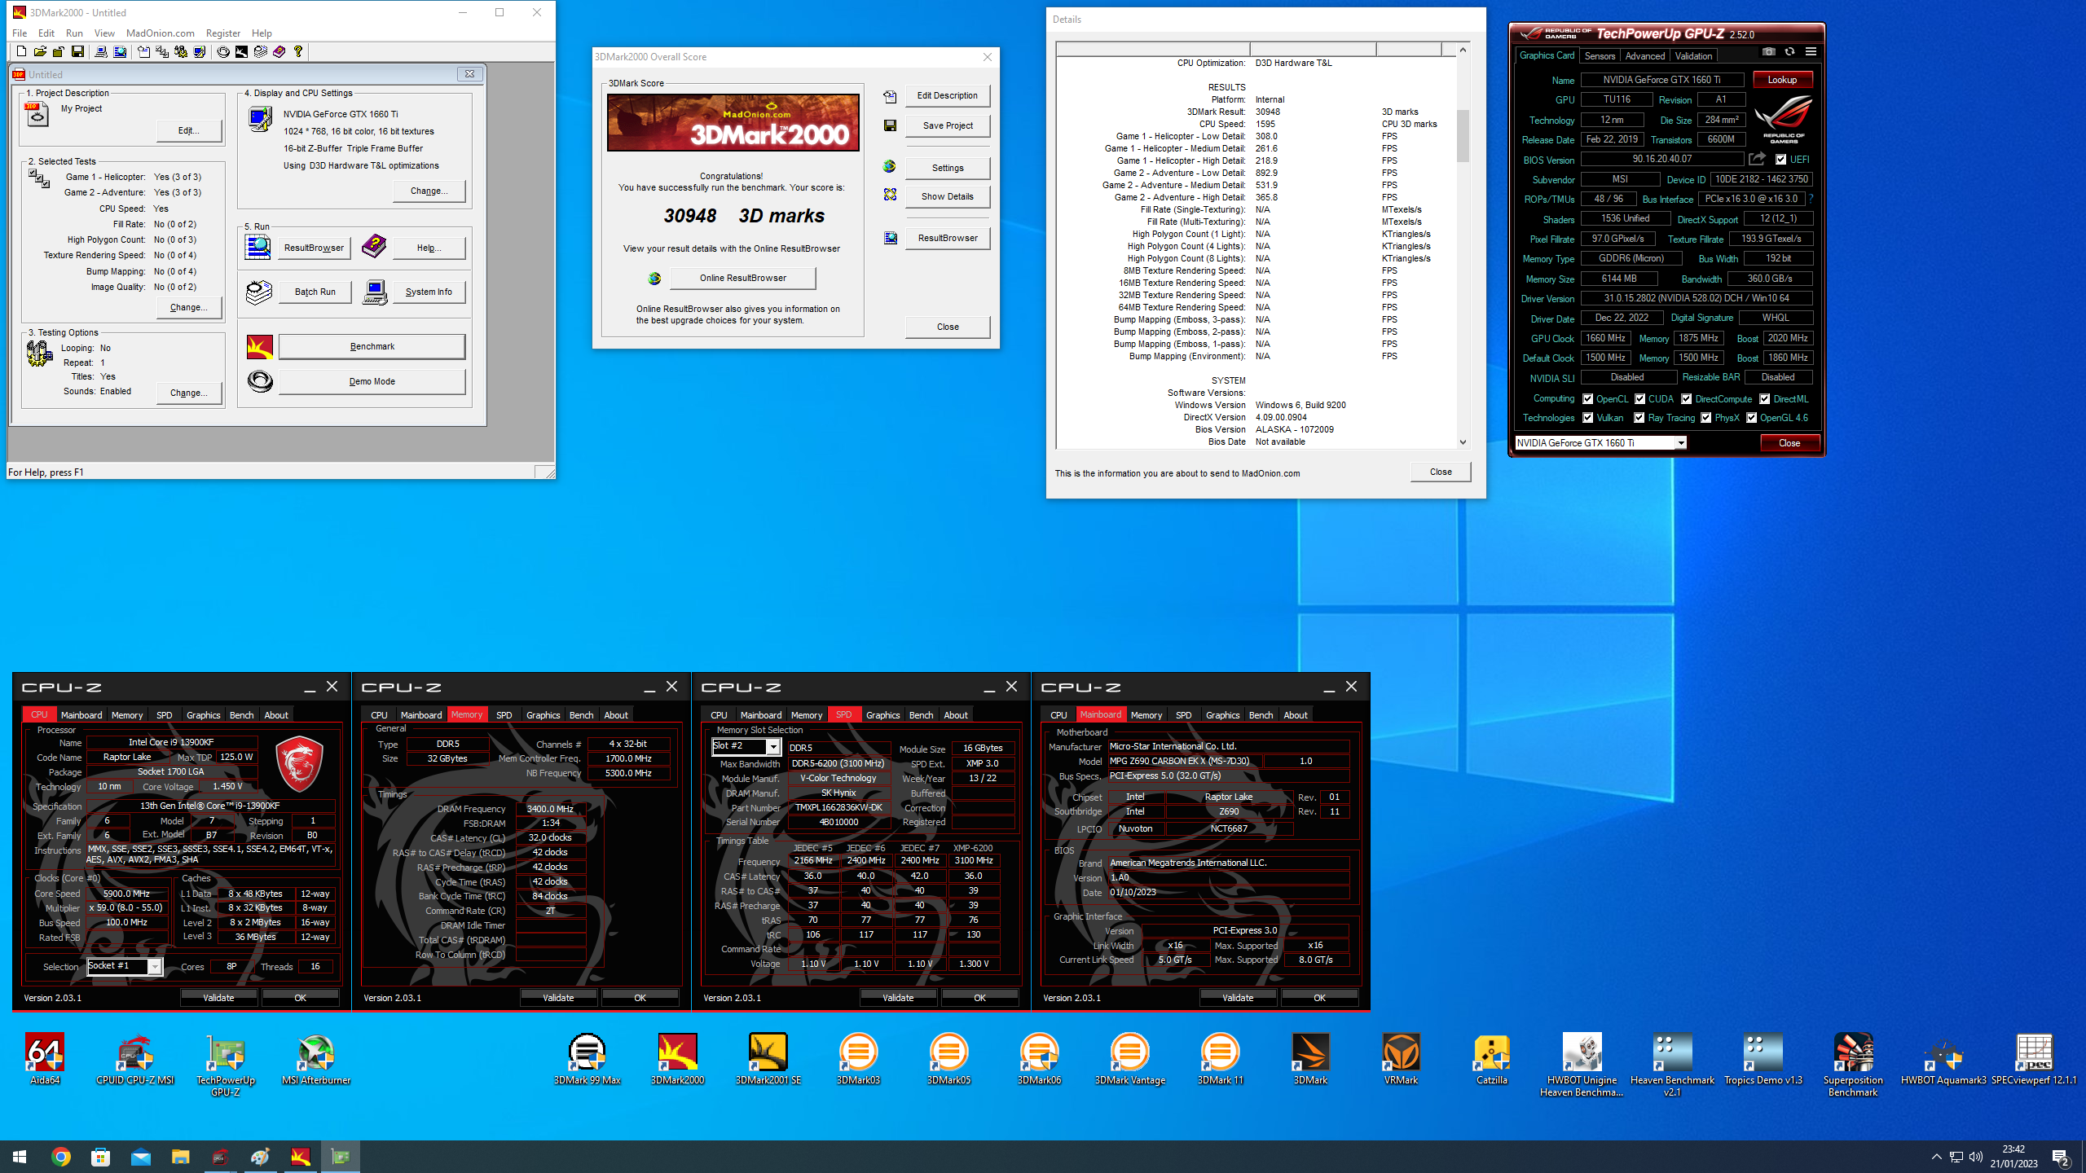Open GPU-Z hamburger menu icon
The width and height of the screenshot is (2086, 1173).
pos(1811,51)
